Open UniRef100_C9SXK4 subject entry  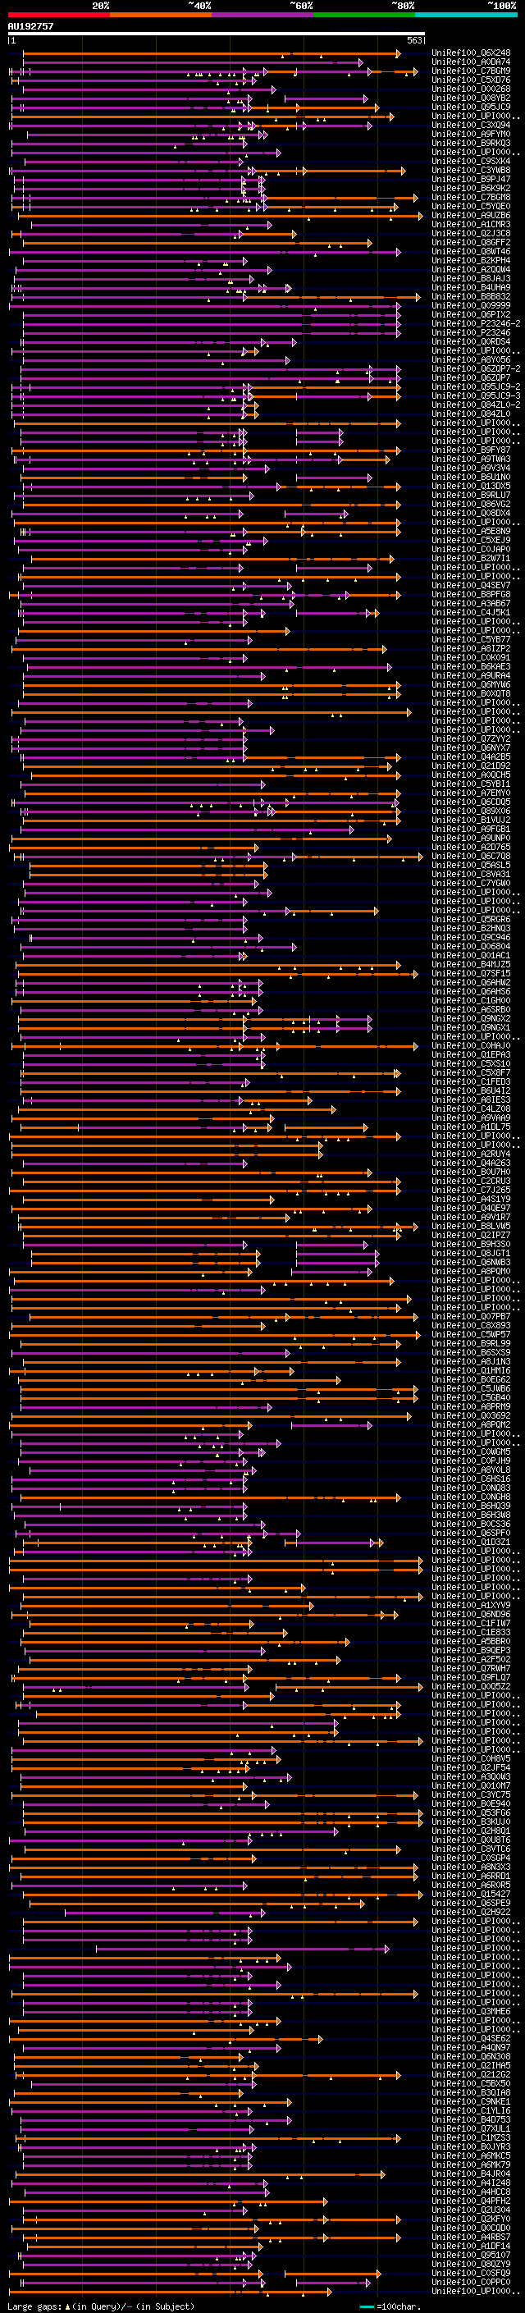pos(471,162)
